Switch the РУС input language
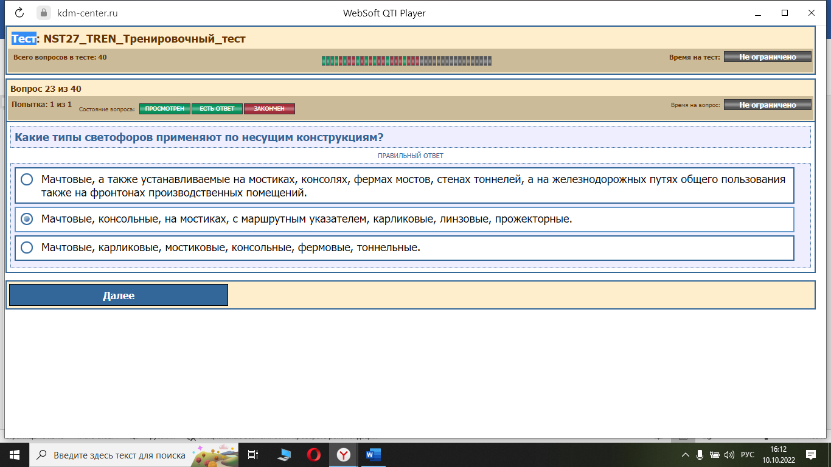 (x=748, y=454)
